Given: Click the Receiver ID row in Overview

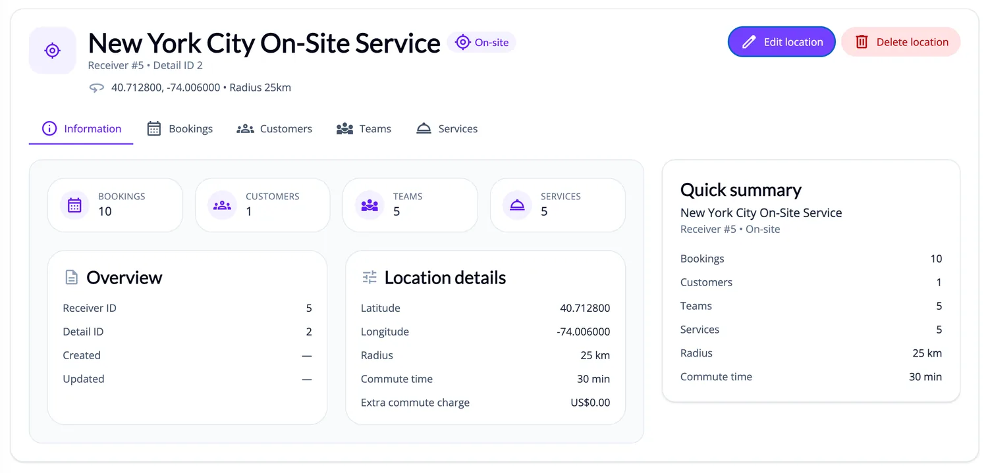Looking at the screenshot, I should [188, 308].
